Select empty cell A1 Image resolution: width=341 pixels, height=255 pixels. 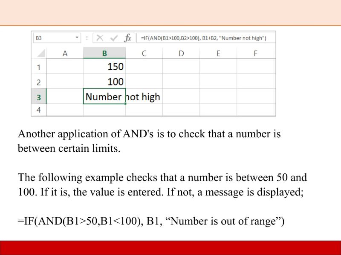click(x=65, y=67)
